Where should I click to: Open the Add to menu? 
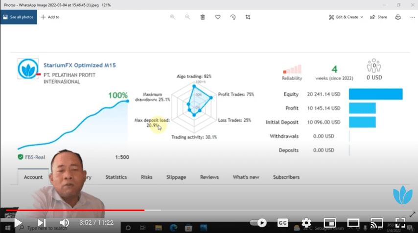coord(50,17)
